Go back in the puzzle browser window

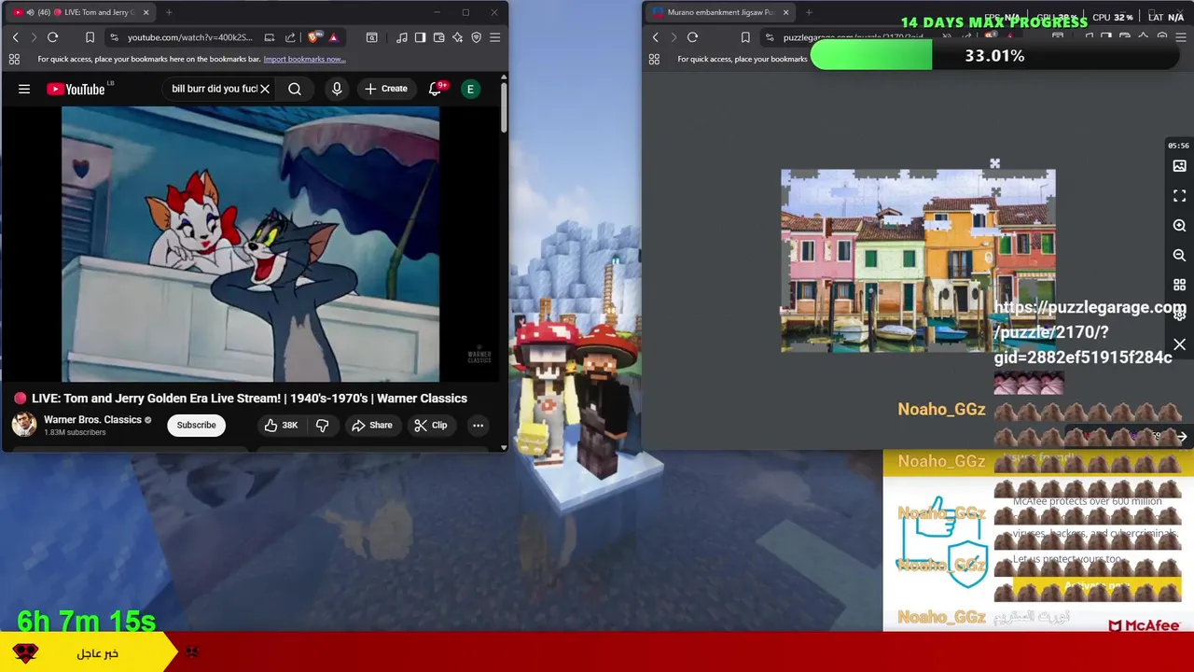pyautogui.click(x=655, y=37)
